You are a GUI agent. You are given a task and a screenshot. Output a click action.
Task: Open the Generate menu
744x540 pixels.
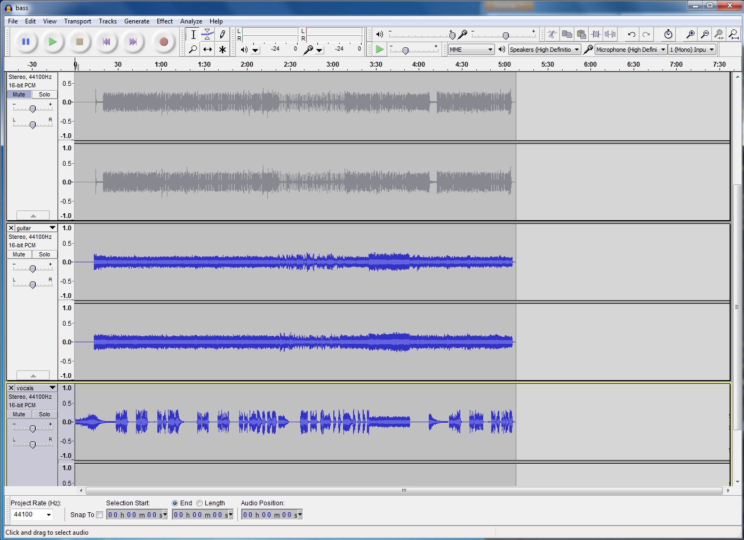(x=137, y=21)
